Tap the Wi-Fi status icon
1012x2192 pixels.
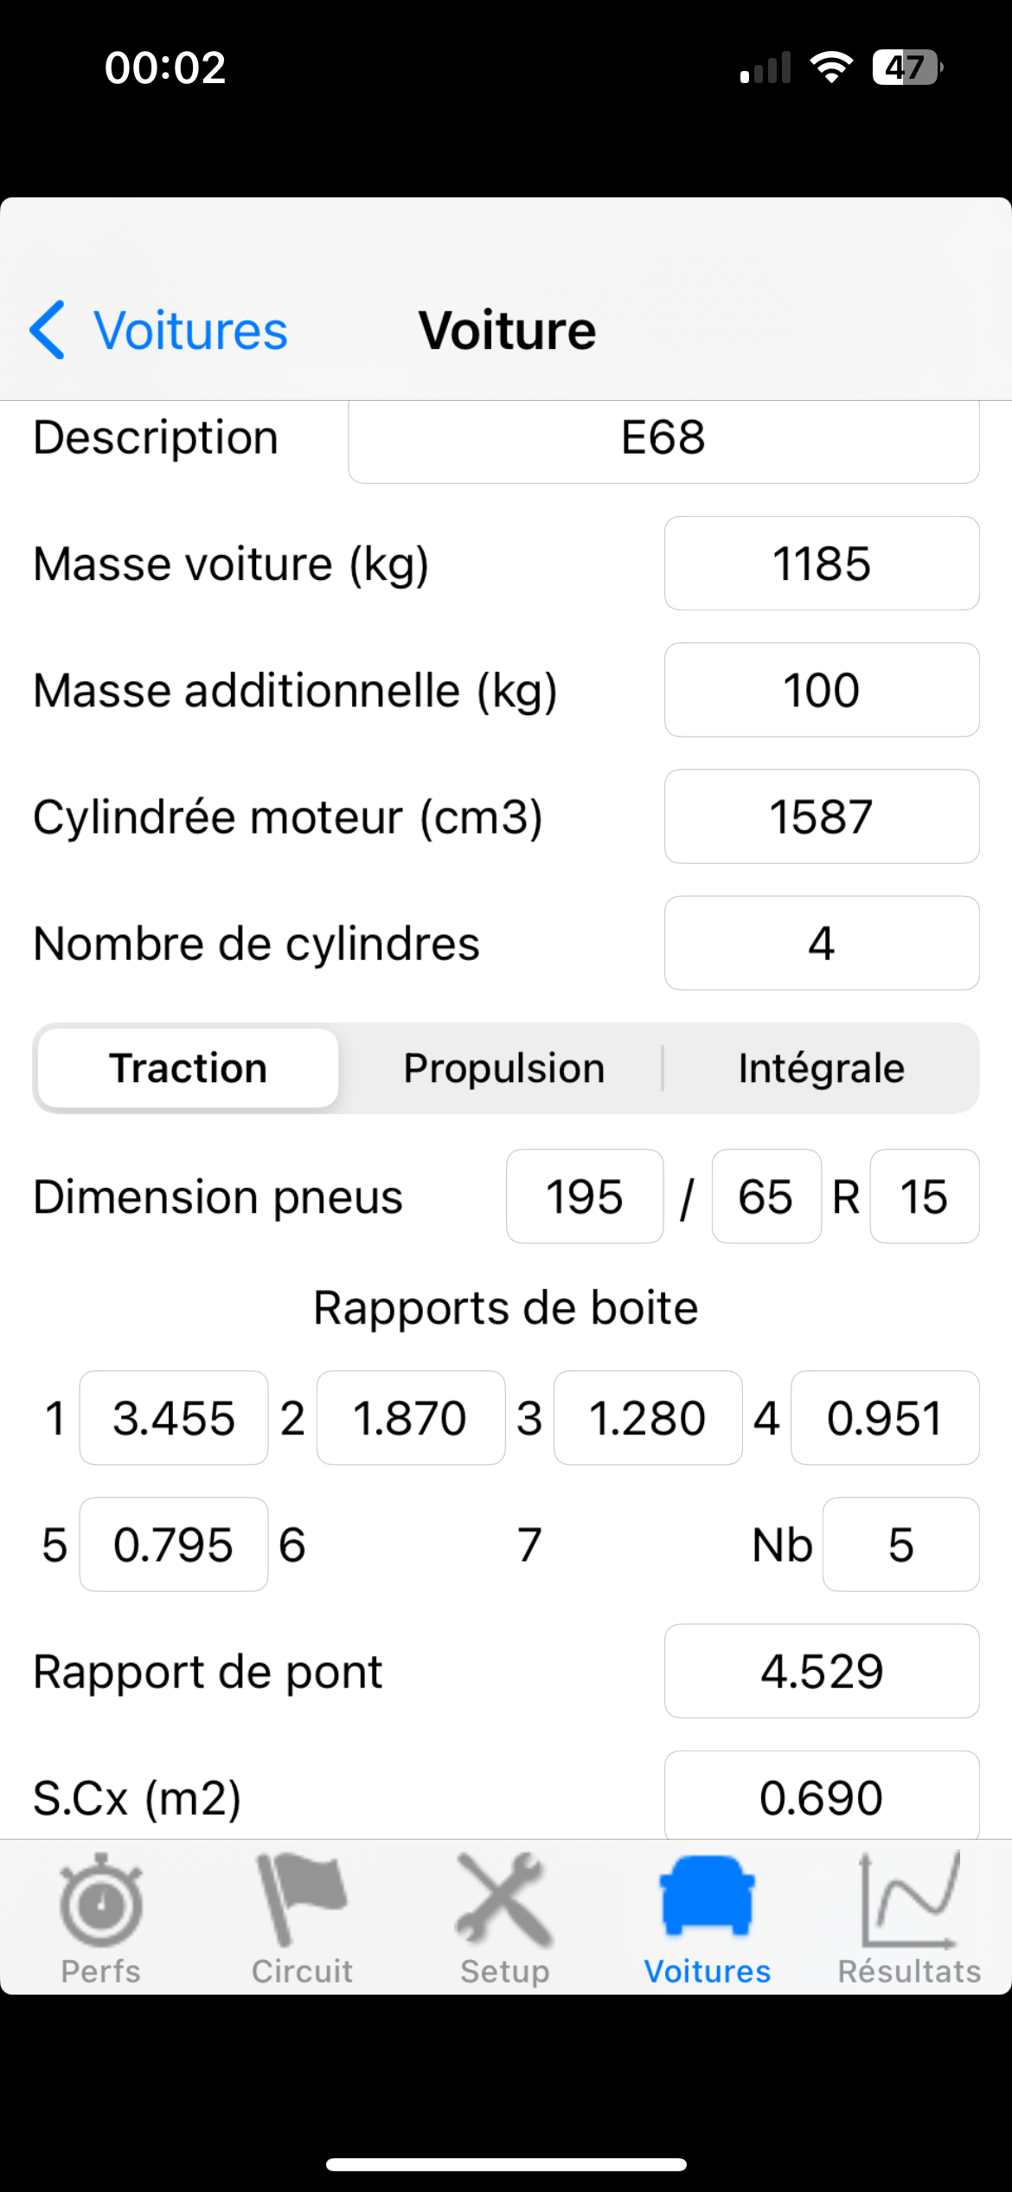click(x=831, y=68)
